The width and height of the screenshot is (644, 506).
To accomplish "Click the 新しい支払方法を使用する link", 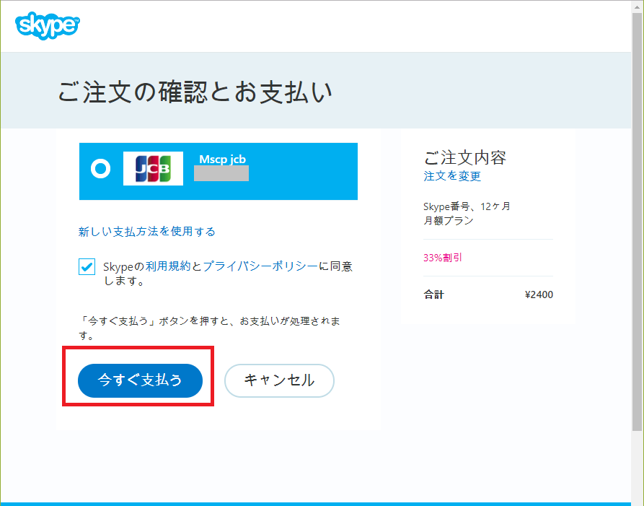I will (146, 232).
